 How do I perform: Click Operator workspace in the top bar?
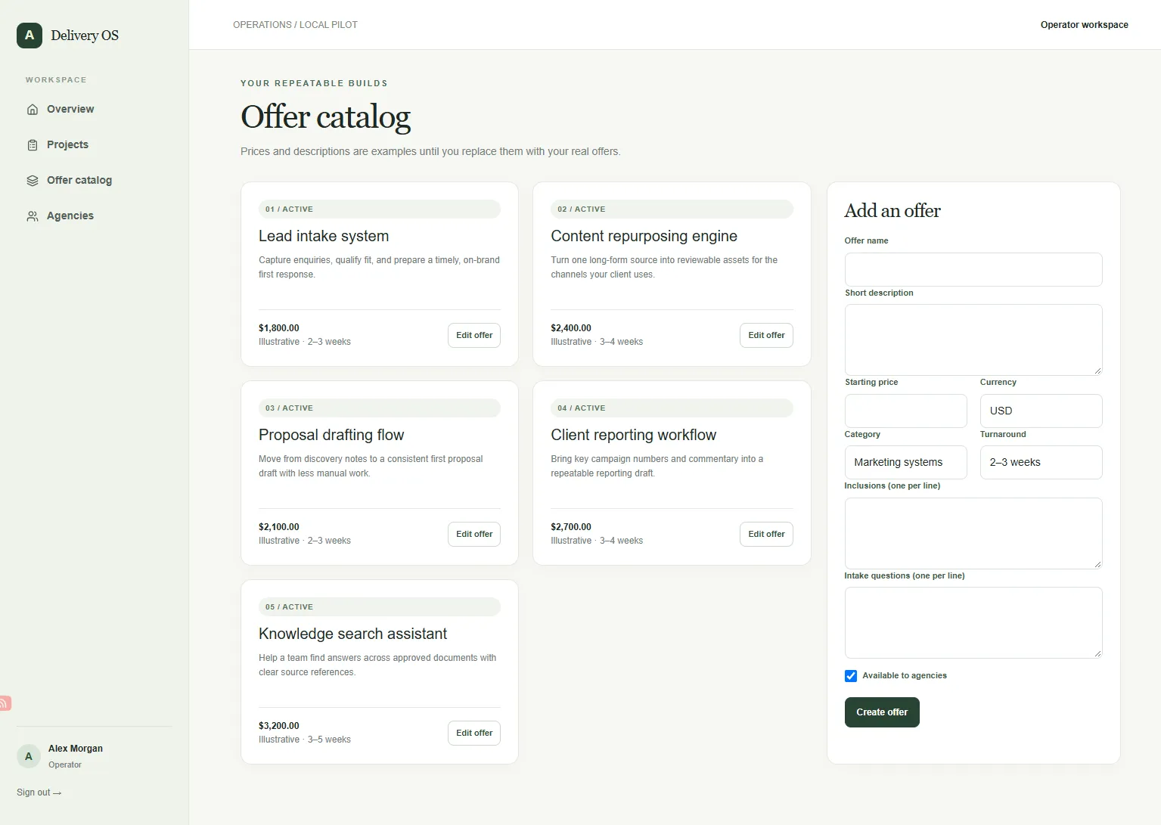1084,25
